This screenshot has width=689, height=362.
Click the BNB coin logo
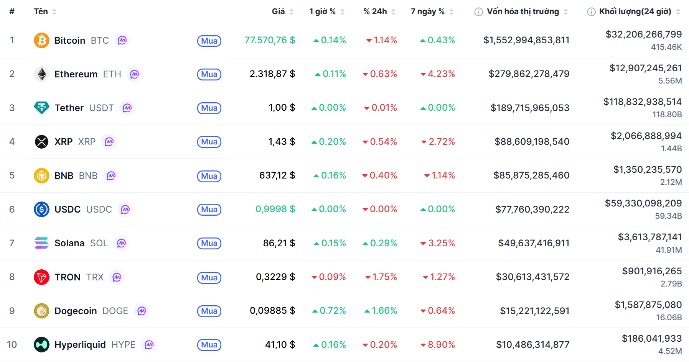click(x=41, y=175)
